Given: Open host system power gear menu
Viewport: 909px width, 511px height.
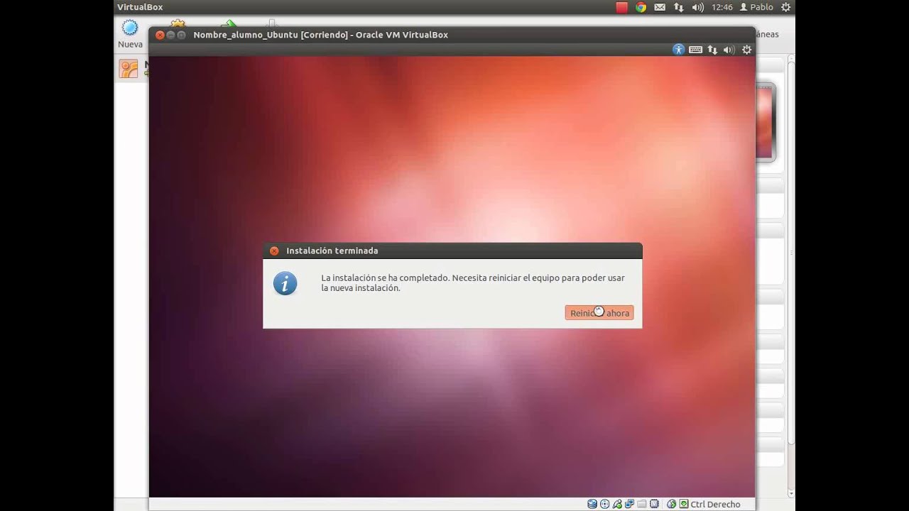Looking at the screenshot, I should [x=785, y=7].
